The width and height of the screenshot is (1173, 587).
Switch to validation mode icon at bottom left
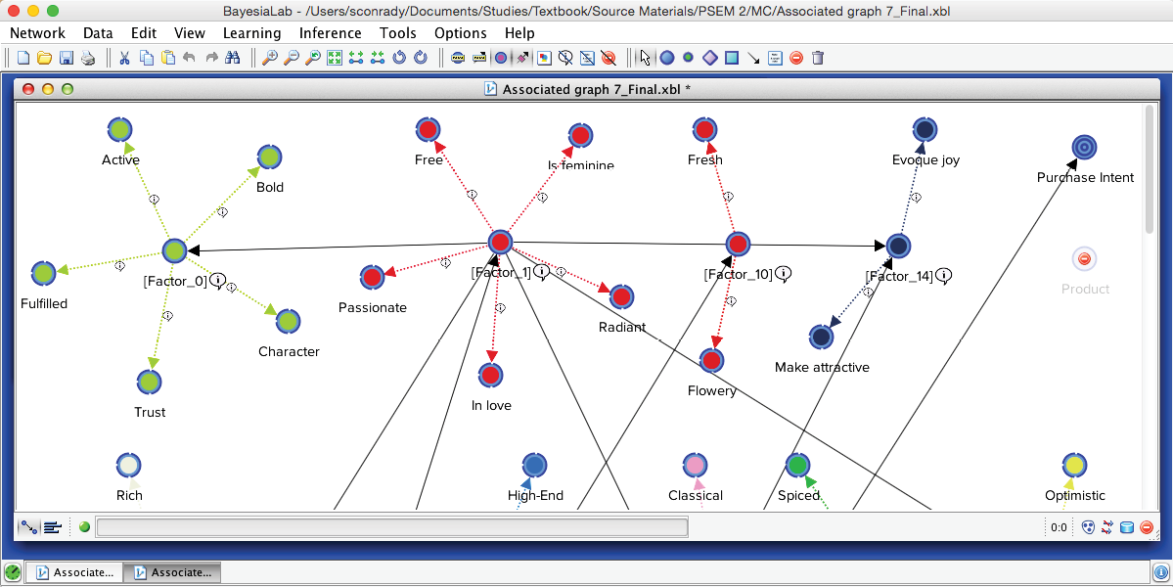[x=53, y=527]
